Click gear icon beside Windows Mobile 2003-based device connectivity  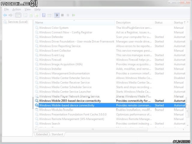37,100
